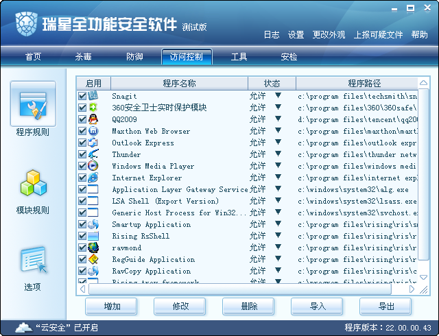Viewport: 439px width, 336px height.
Task: Select the ravmond globe icon
Action: pyautogui.click(x=93, y=248)
